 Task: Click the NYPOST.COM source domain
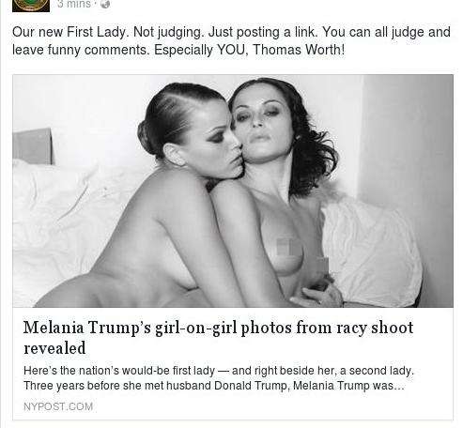click(x=58, y=406)
